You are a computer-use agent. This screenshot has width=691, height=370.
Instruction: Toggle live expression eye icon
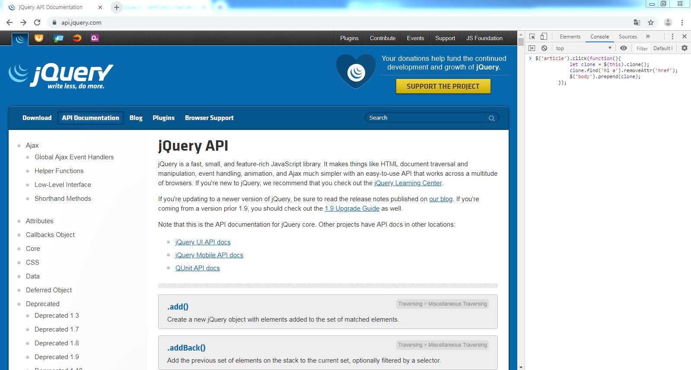624,48
